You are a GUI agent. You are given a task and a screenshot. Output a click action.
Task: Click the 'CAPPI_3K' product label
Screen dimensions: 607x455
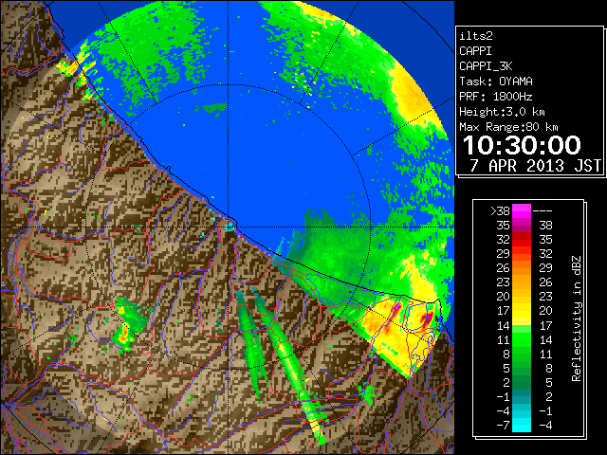coord(486,66)
